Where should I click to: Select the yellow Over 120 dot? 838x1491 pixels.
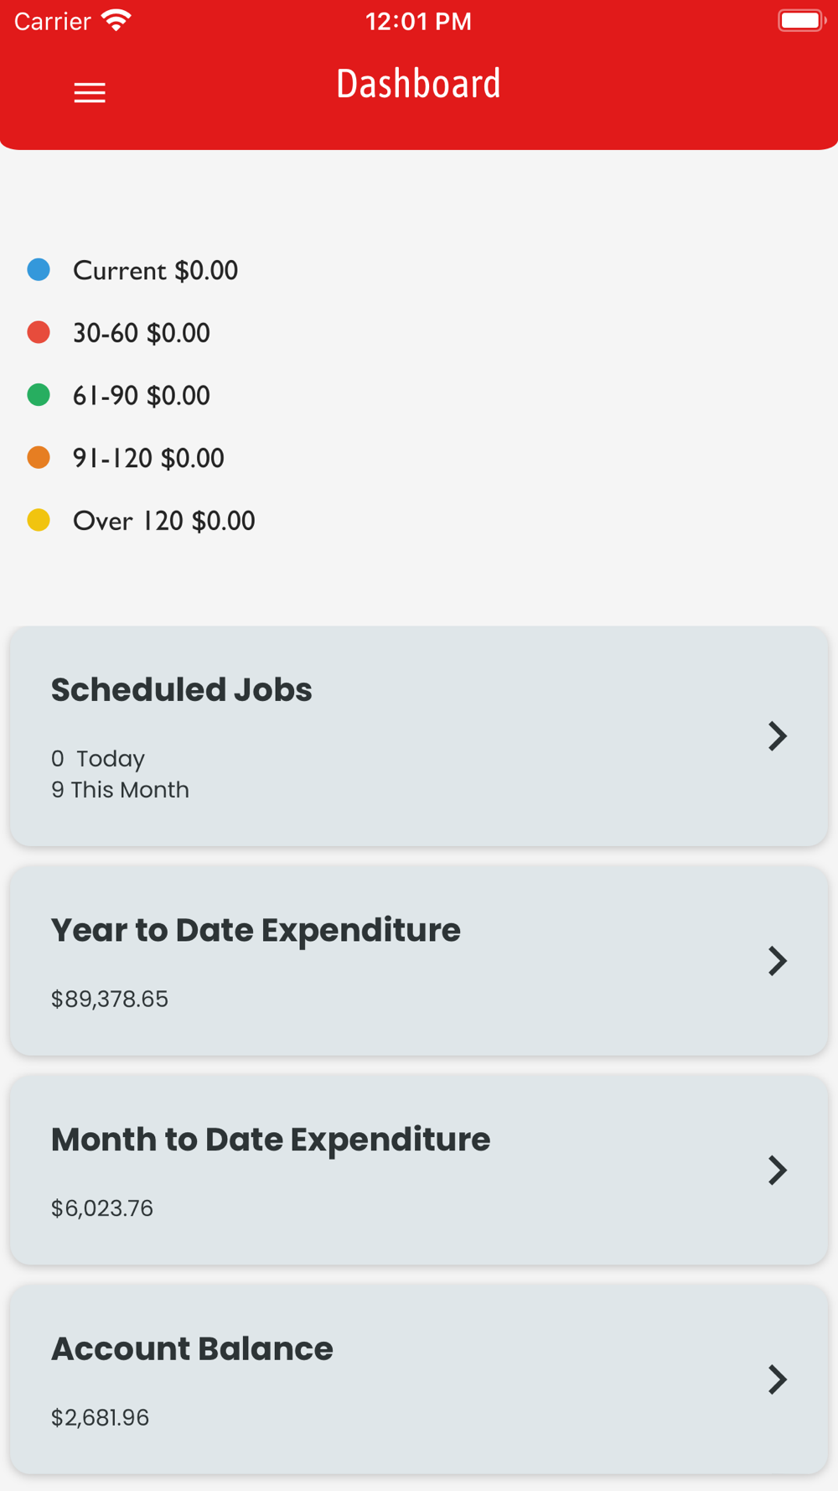(39, 521)
